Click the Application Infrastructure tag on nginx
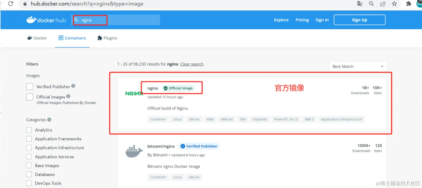Viewport: 422px width, 188px height. point(341,119)
